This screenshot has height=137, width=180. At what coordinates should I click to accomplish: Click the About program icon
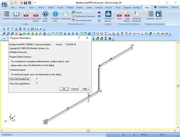coord(159,15)
